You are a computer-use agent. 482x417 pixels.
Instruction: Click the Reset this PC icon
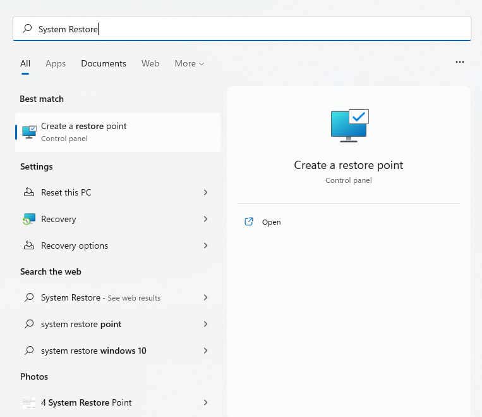[x=29, y=192]
